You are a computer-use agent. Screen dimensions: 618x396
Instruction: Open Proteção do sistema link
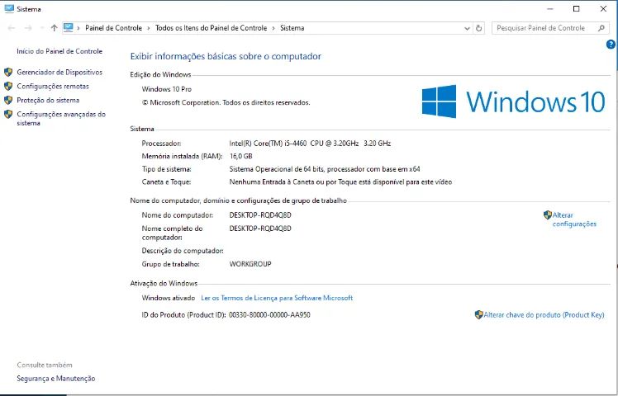point(48,101)
